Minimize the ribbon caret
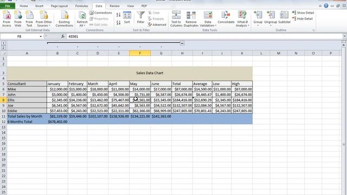This screenshot has width=347, height=195. coord(320,6)
